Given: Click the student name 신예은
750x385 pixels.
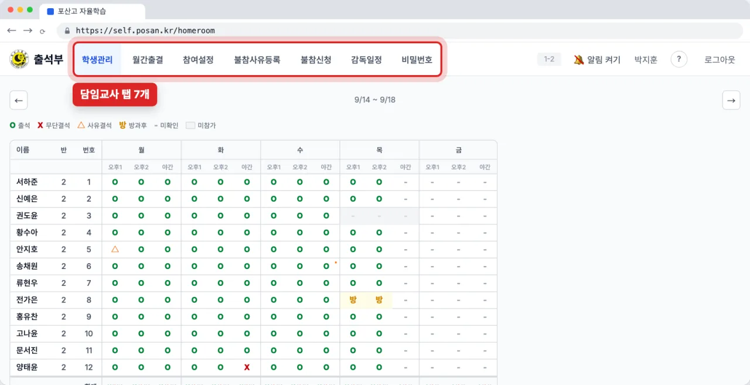Looking at the screenshot, I should [27, 199].
